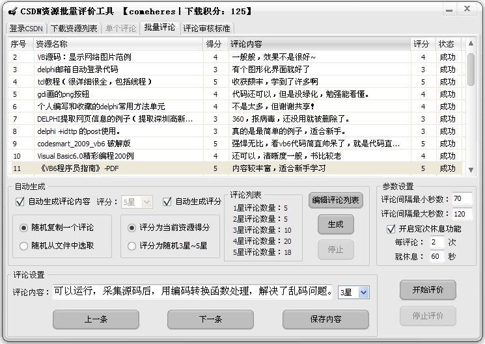The width and height of the screenshot is (485, 344).
Task: Select 随机复制一个评论 option
Action: pyautogui.click(x=57, y=228)
